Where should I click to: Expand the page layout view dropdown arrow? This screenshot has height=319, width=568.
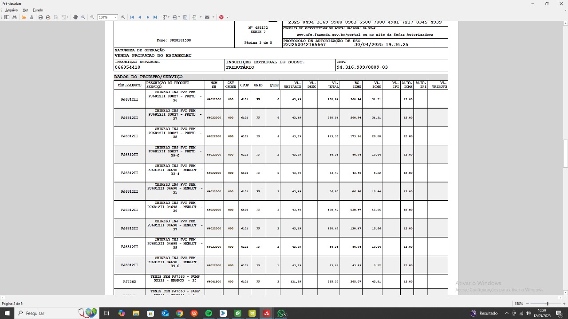pos(169,17)
